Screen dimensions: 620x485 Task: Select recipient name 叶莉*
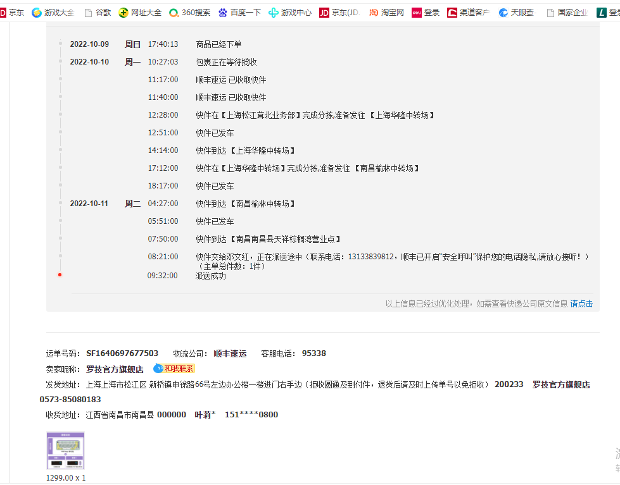pos(205,415)
